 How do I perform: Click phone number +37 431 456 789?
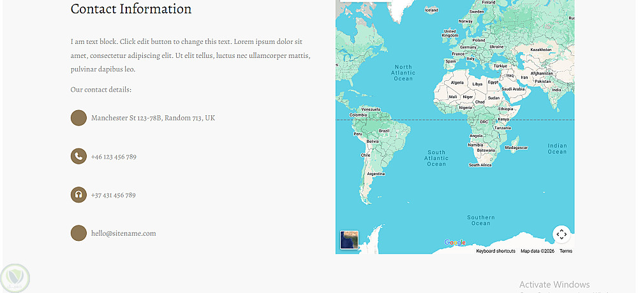tap(113, 195)
